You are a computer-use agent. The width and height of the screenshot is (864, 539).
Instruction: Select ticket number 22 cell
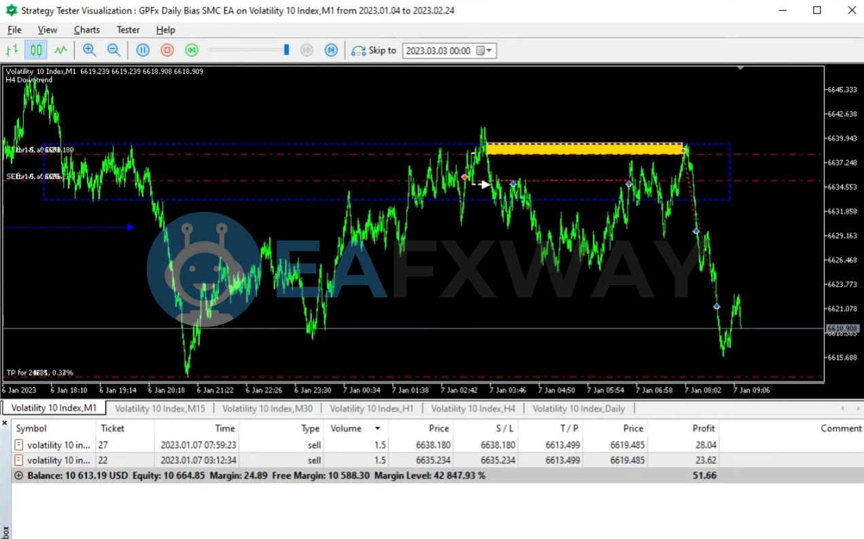pyautogui.click(x=103, y=460)
